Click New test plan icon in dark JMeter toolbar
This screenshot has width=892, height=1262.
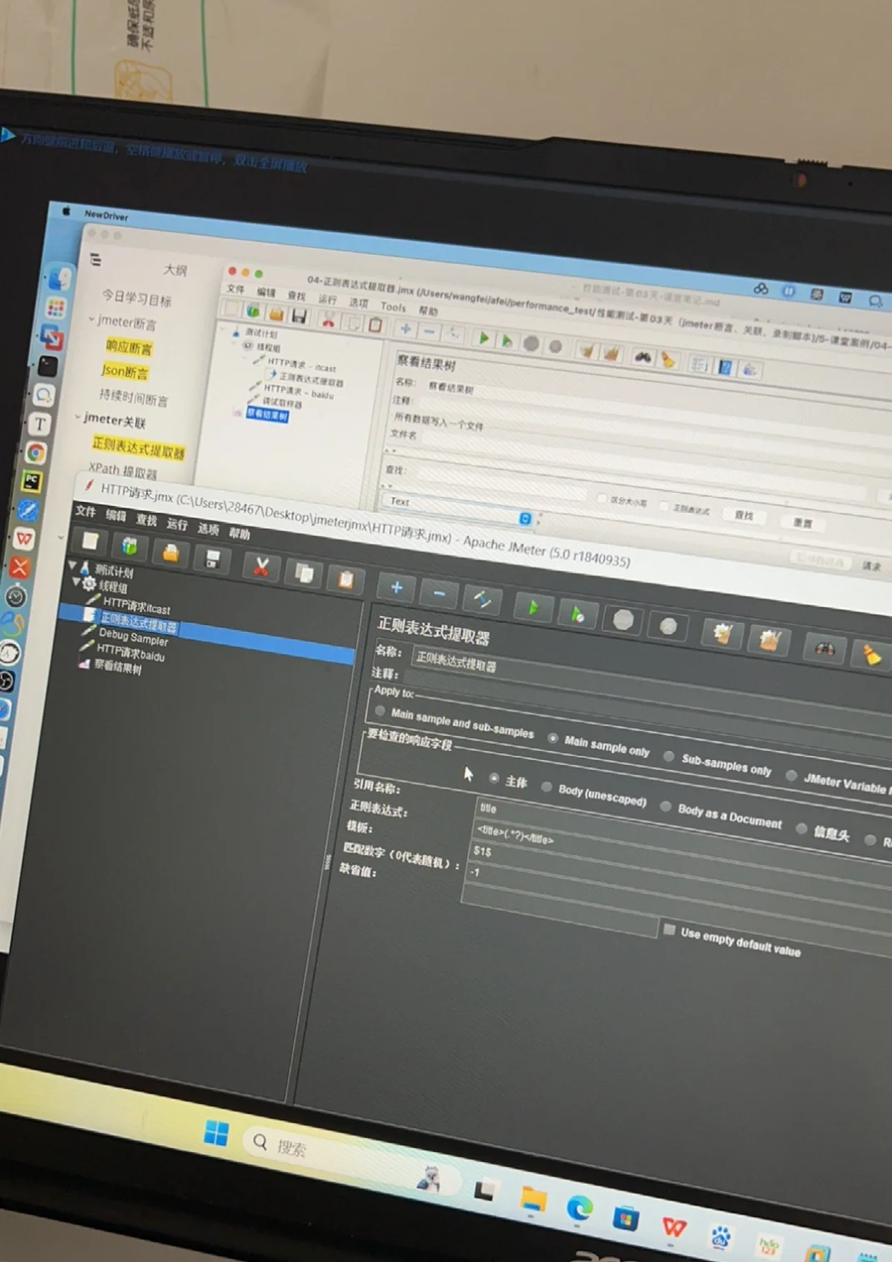90,542
